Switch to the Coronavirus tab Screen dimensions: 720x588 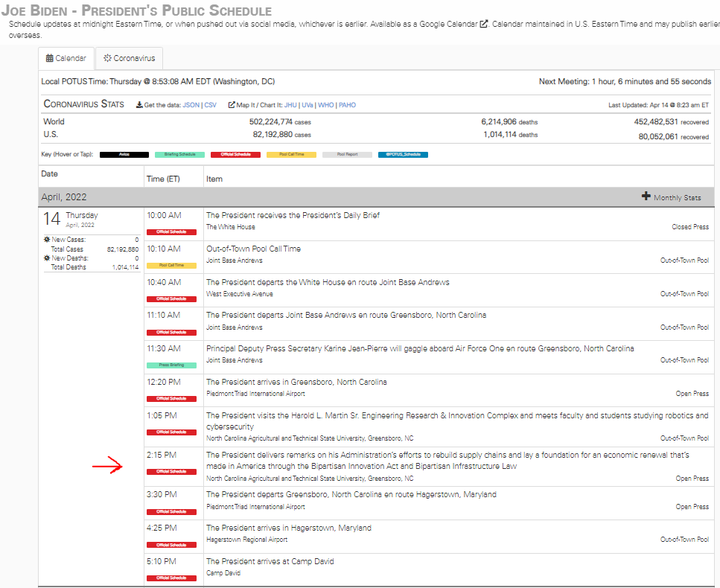(x=129, y=58)
